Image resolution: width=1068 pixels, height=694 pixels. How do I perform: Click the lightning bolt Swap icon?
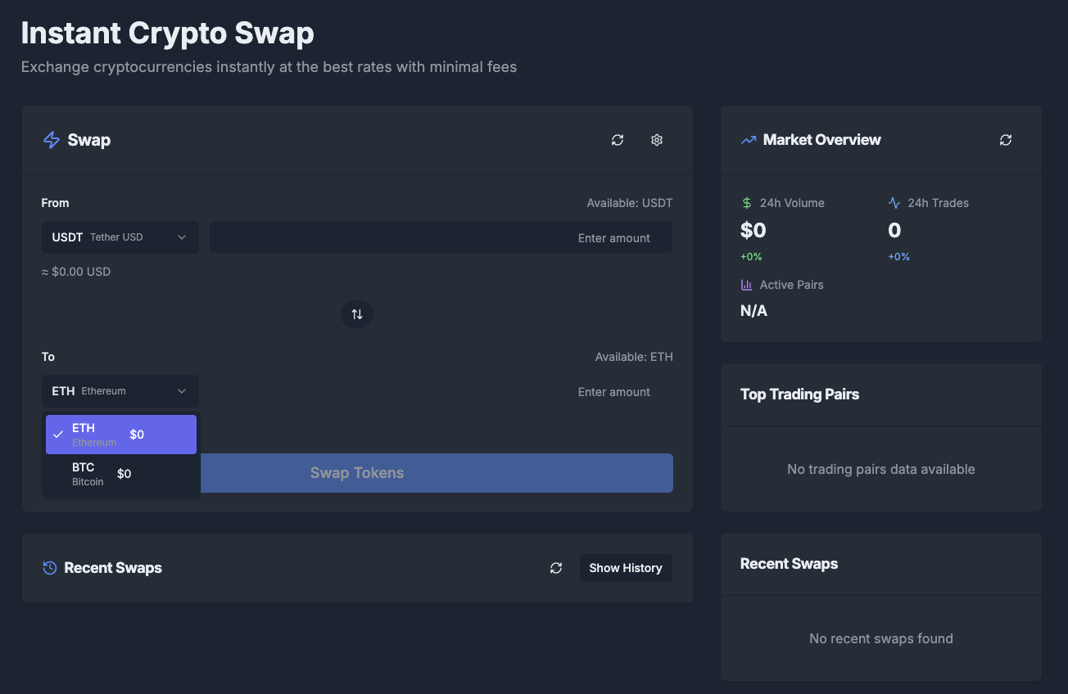52,140
